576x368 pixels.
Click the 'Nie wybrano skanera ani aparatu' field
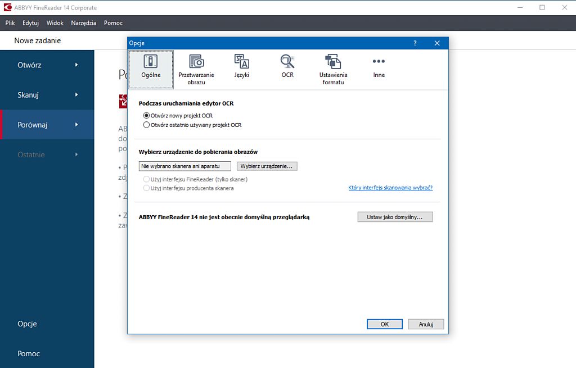(184, 166)
